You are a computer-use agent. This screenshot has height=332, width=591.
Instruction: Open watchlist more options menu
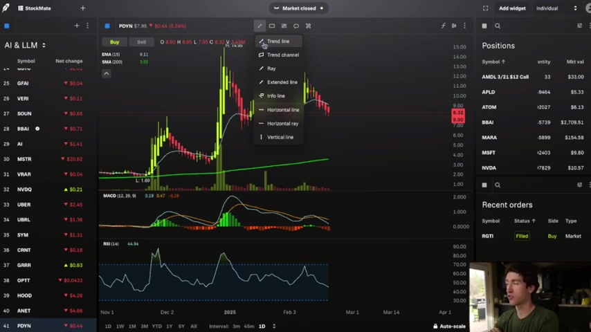[x=87, y=26]
